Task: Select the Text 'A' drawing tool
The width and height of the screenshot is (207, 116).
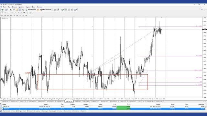Action: pyautogui.click(x=18, y=13)
